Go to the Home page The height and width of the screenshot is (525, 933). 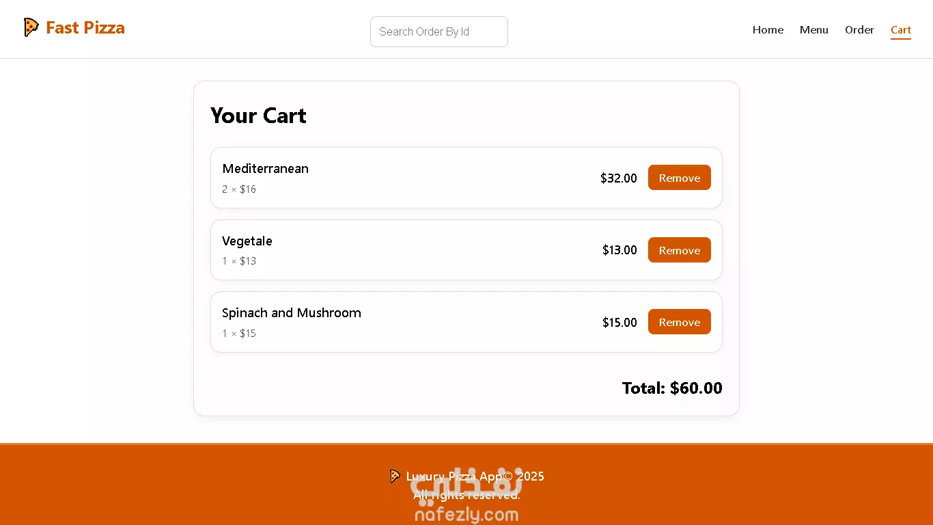(x=768, y=29)
